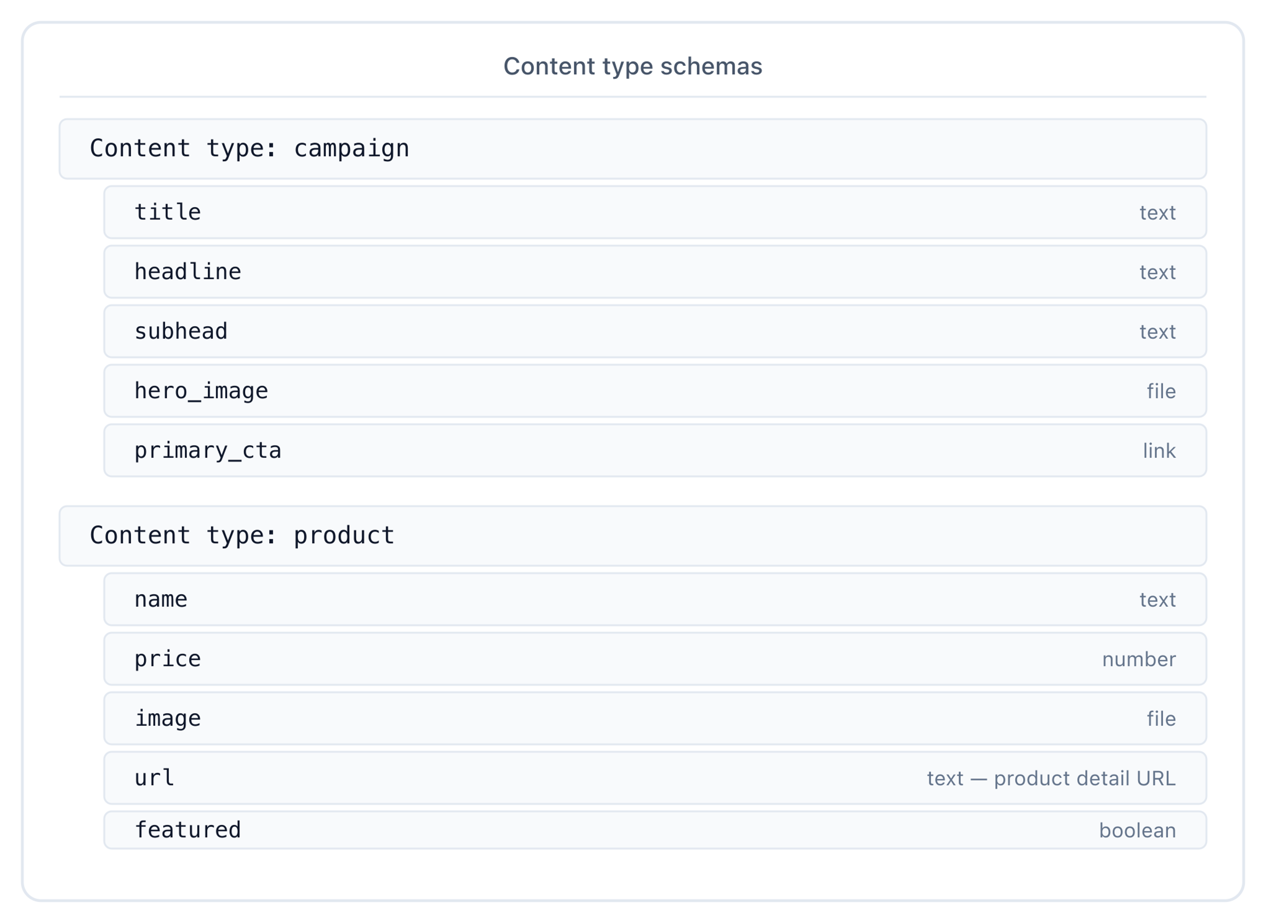Viewport: 1266px width, 923px height.
Task: Click the 'featured' field name
Action: pyautogui.click(x=188, y=830)
